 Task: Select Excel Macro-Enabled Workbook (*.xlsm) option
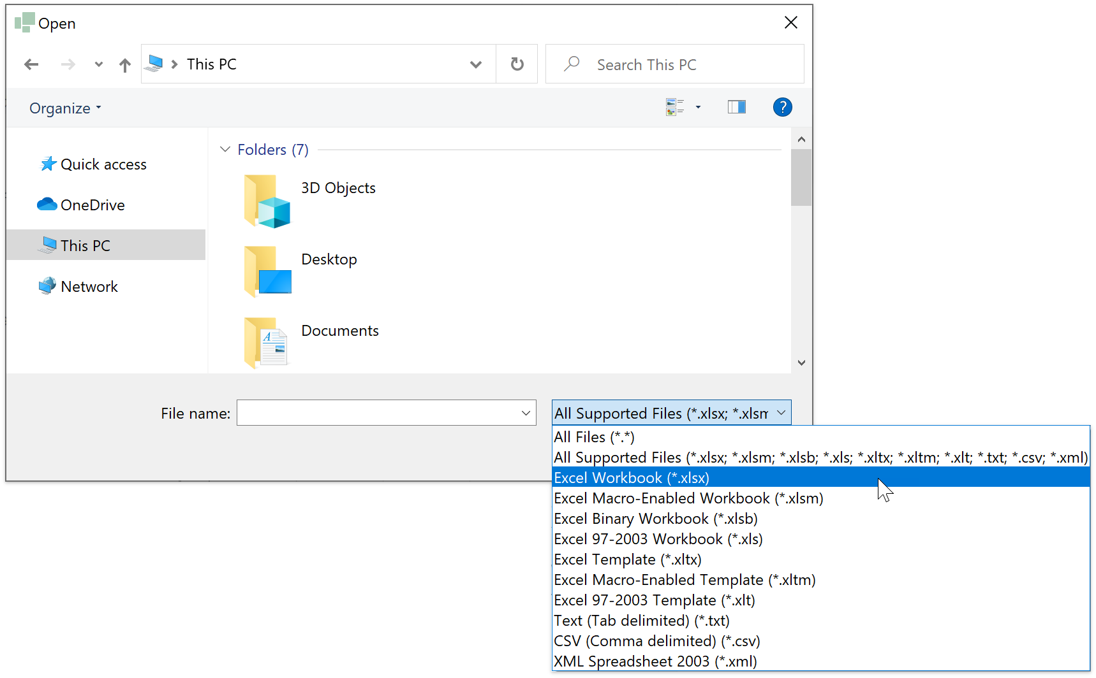point(688,498)
